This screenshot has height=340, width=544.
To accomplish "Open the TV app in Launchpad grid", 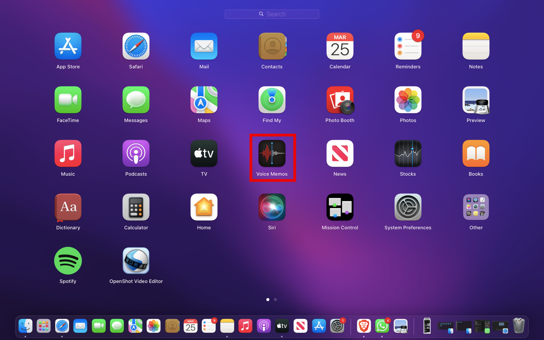I will tap(204, 154).
